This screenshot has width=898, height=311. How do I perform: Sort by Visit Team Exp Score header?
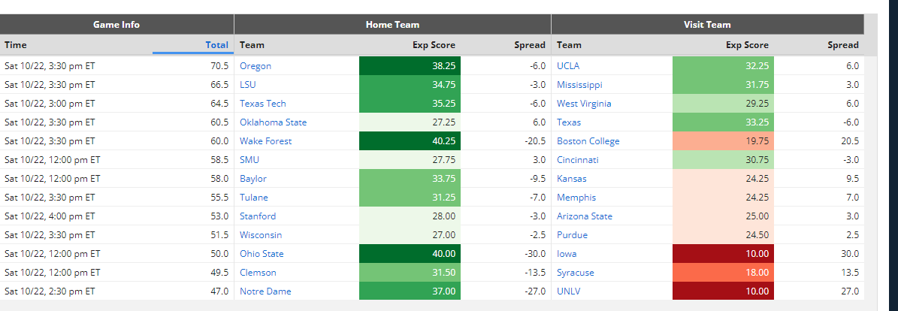pos(748,44)
